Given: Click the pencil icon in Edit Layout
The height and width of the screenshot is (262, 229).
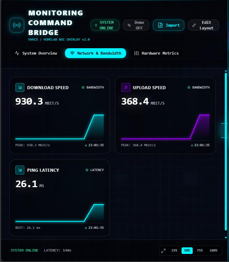Looking at the screenshot, I should 194,25.
